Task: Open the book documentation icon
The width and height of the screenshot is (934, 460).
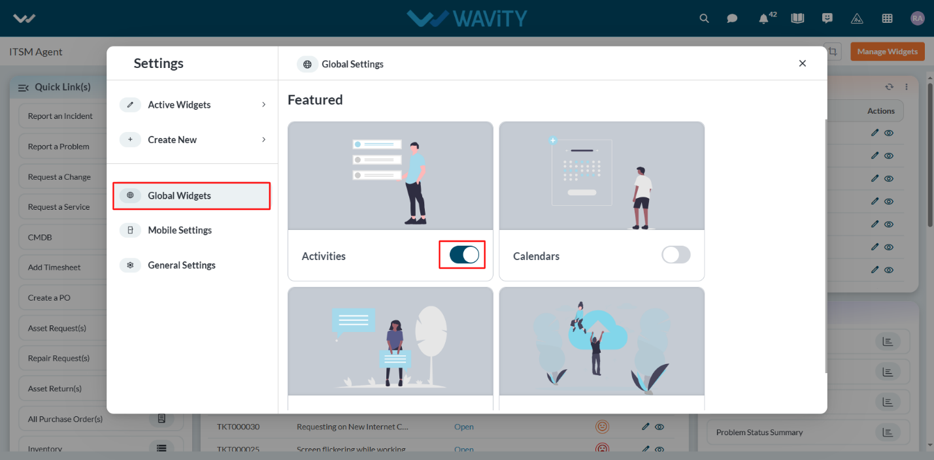Action: [x=797, y=18]
